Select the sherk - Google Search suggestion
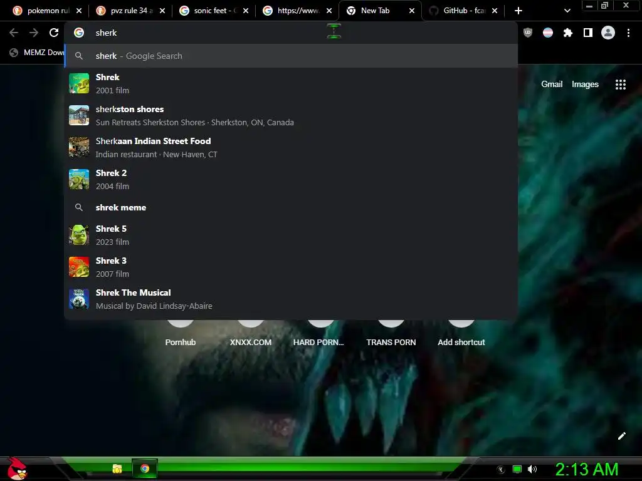 pos(291,56)
